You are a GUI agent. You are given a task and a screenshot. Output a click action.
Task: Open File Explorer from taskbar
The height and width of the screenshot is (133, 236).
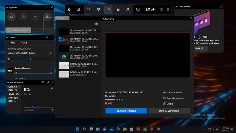coord(125,129)
